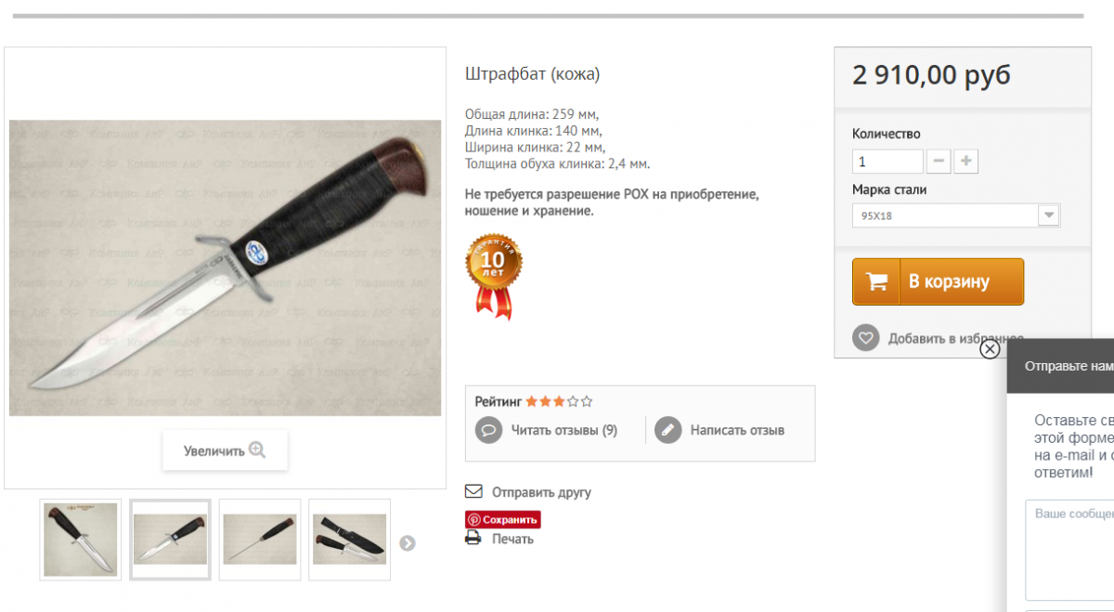Click the 10-year warranty badge

(x=494, y=276)
